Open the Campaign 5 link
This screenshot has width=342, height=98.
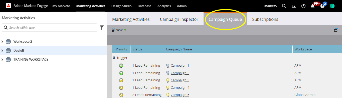180,95
